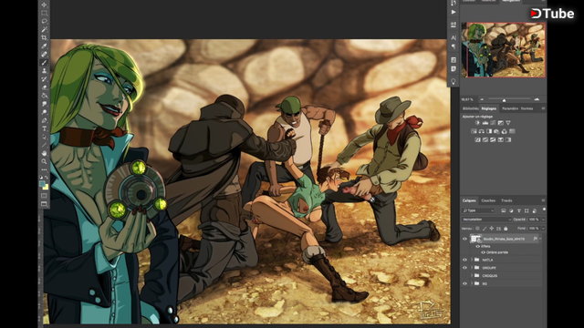Screen dimensions: 584x328
Task: Select the Pen tool
Action: click(x=45, y=120)
